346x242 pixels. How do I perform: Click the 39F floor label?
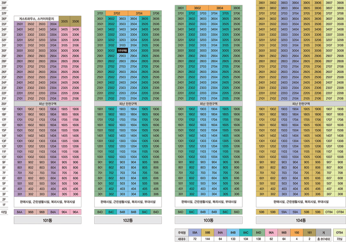click(4, 3)
